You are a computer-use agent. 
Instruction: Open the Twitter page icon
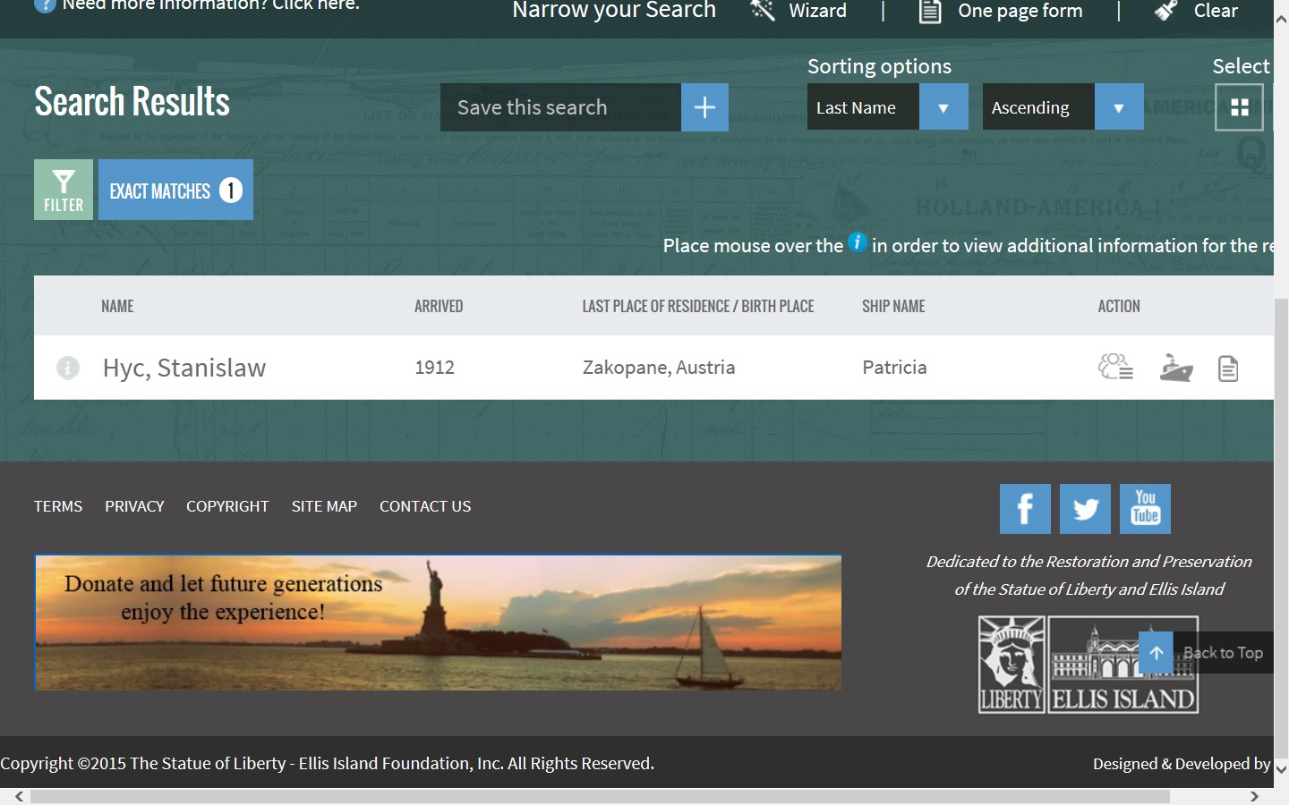1085,509
